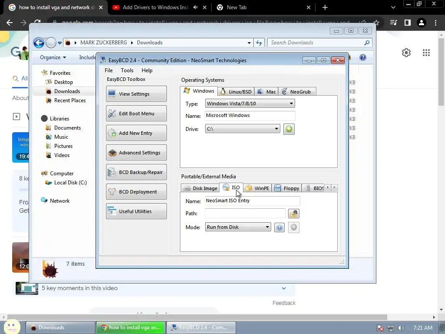Bookmark this page with star icon

coord(376,23)
